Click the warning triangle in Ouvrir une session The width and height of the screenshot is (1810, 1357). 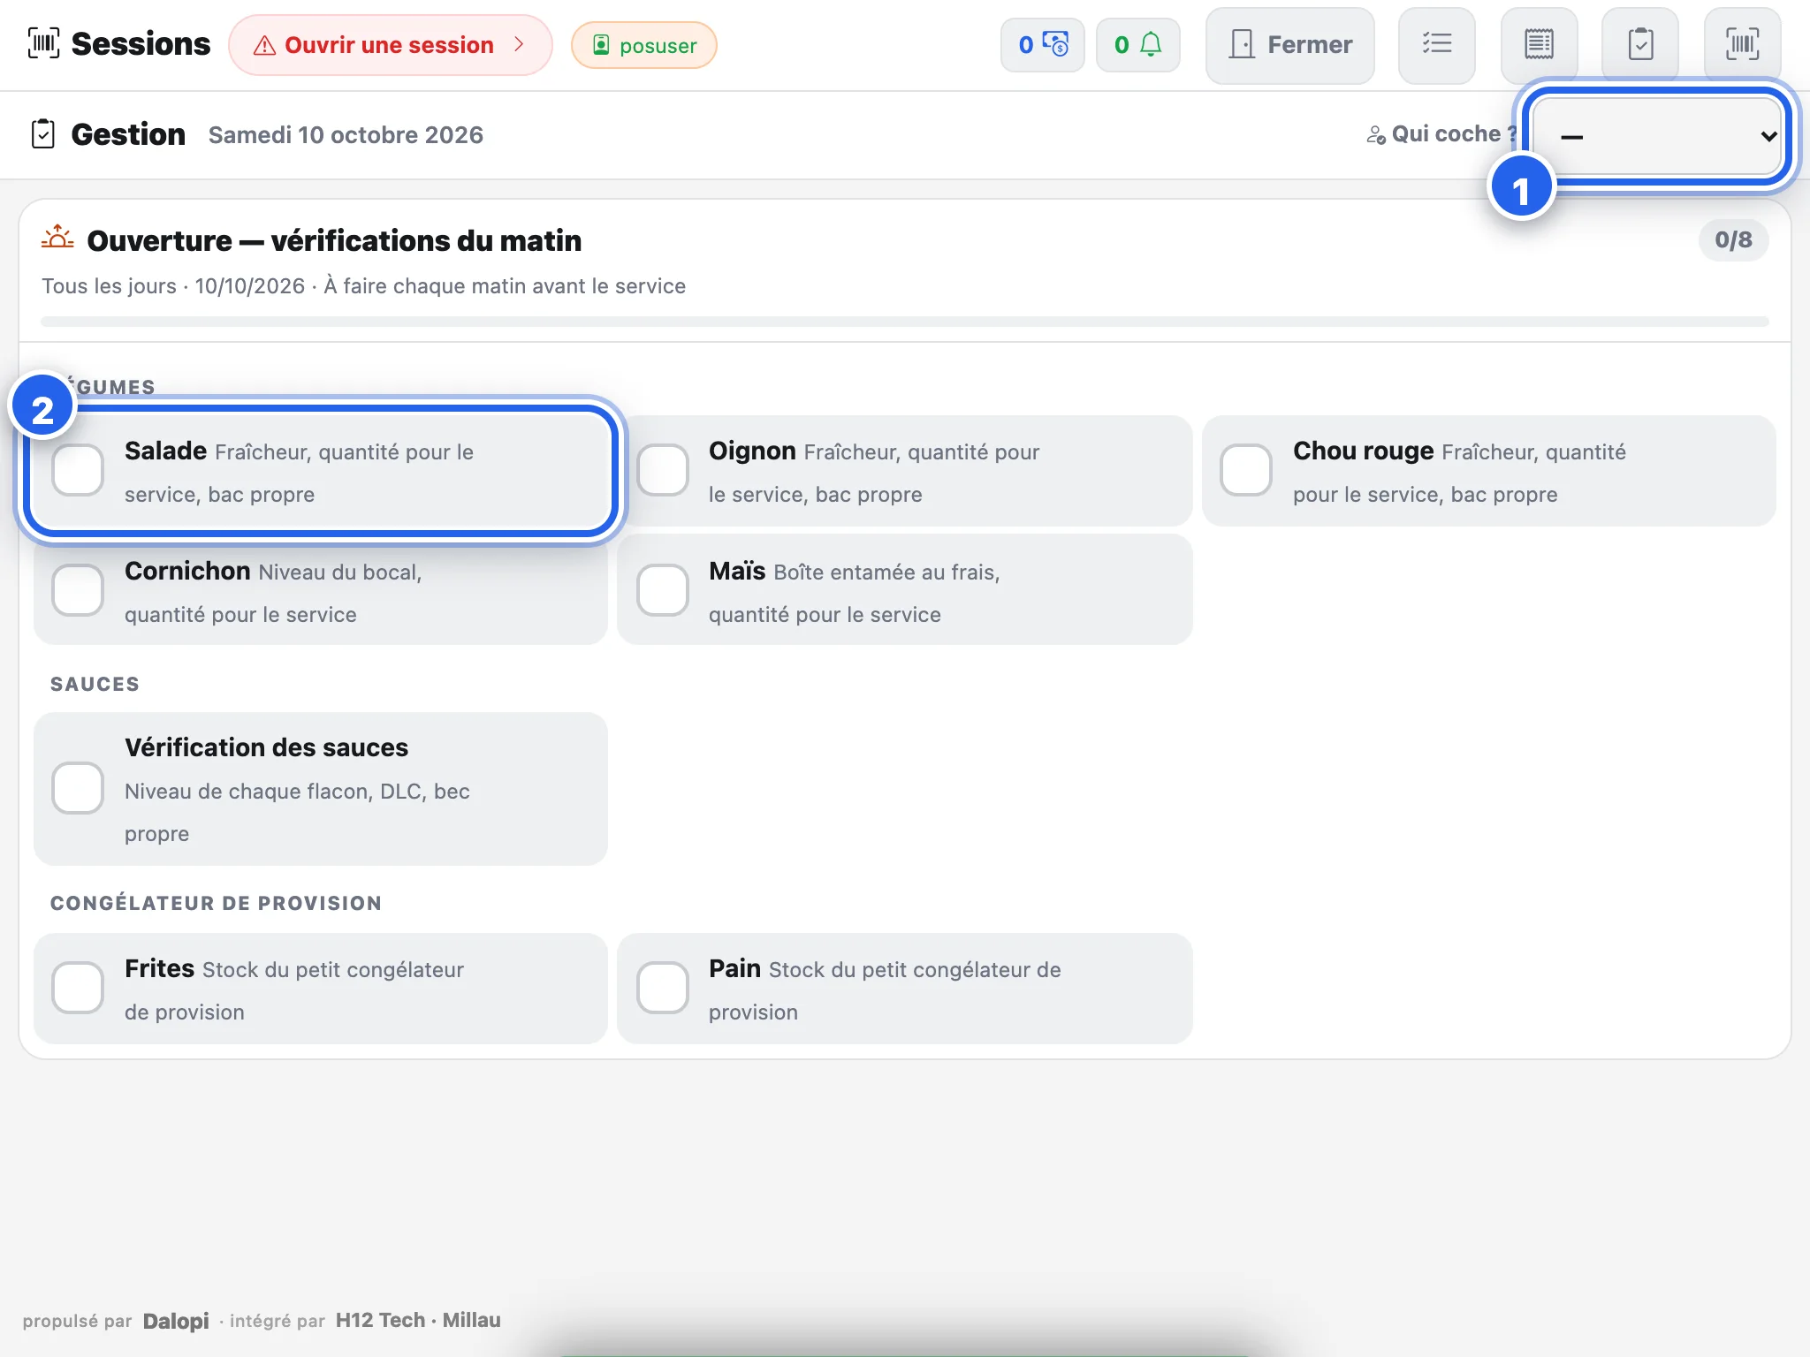point(264,45)
